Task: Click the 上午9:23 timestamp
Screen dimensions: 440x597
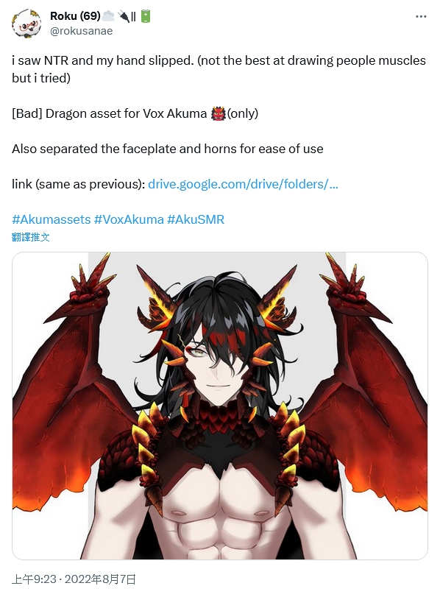Action: pyautogui.click(x=35, y=579)
